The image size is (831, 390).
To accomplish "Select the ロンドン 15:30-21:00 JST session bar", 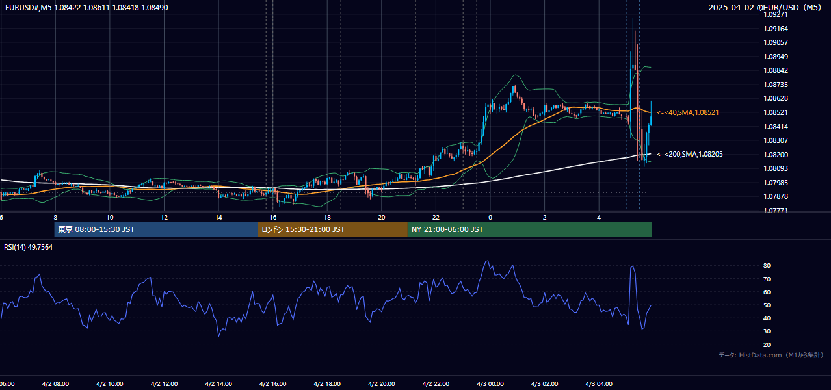I will coord(333,229).
